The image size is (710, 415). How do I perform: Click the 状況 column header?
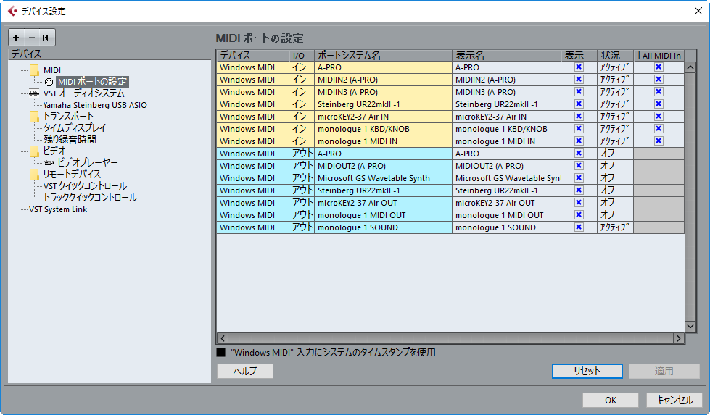(x=615, y=55)
